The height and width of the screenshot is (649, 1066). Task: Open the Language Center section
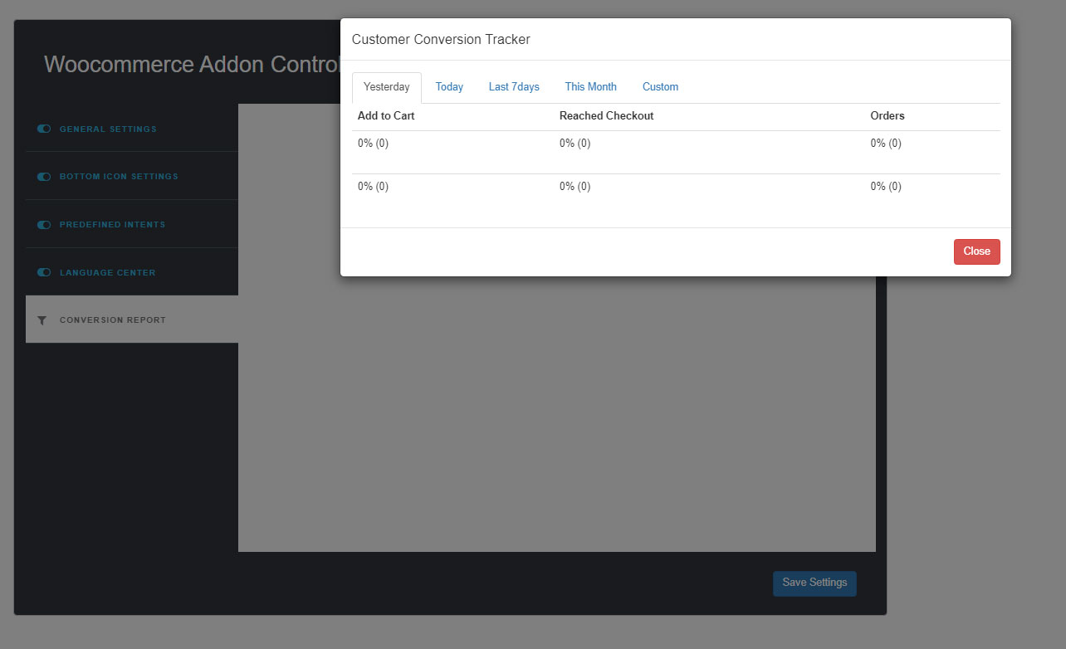[x=132, y=272]
